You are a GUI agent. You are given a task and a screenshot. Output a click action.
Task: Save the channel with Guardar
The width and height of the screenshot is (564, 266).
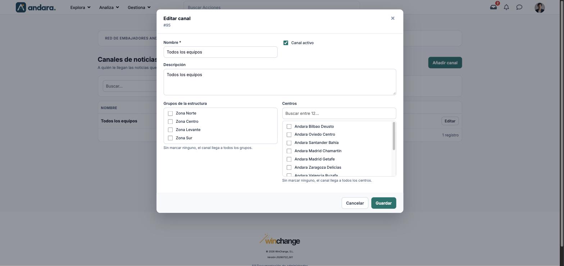pyautogui.click(x=383, y=203)
